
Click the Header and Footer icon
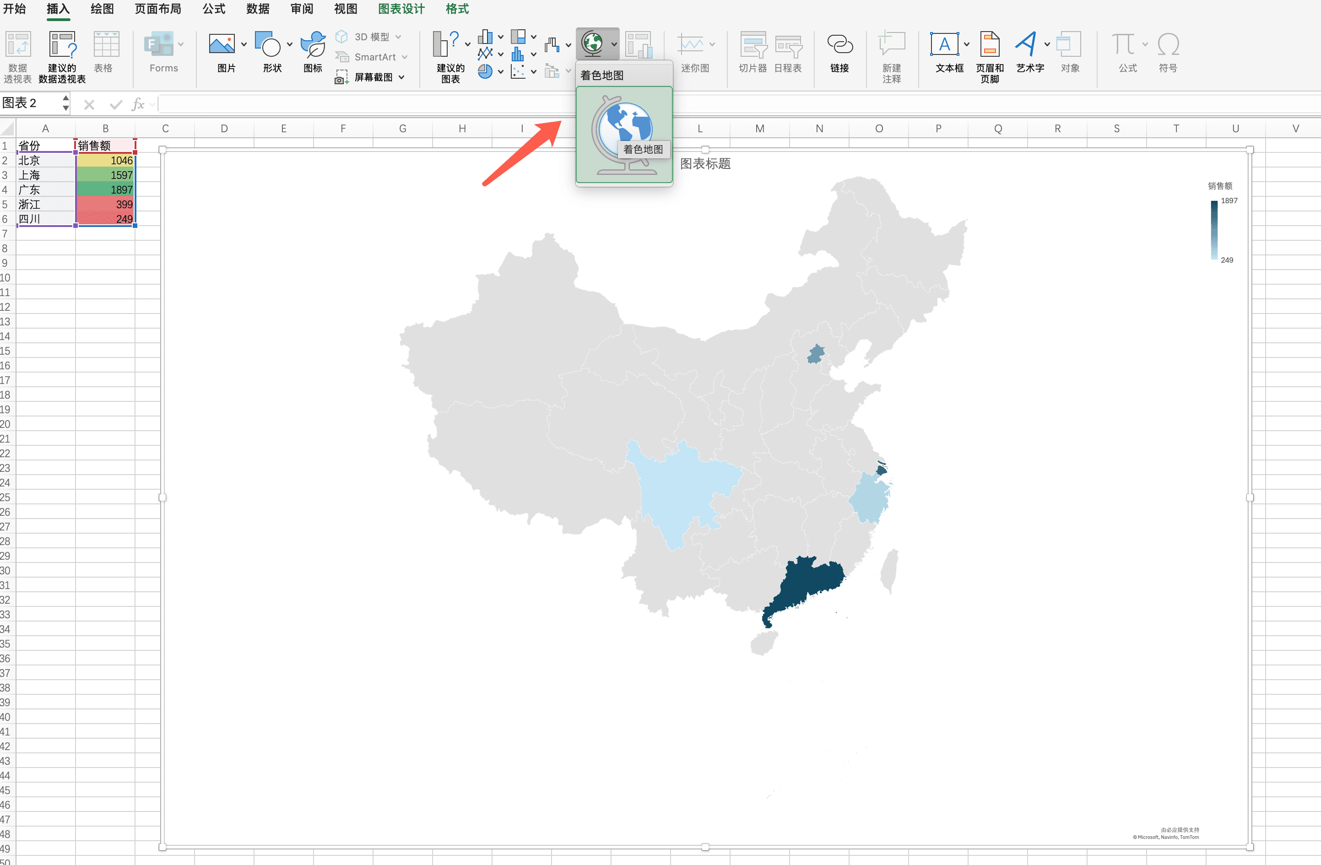click(990, 44)
